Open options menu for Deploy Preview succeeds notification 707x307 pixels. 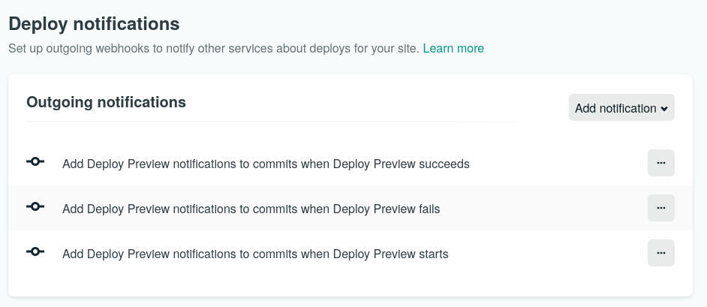(x=661, y=163)
